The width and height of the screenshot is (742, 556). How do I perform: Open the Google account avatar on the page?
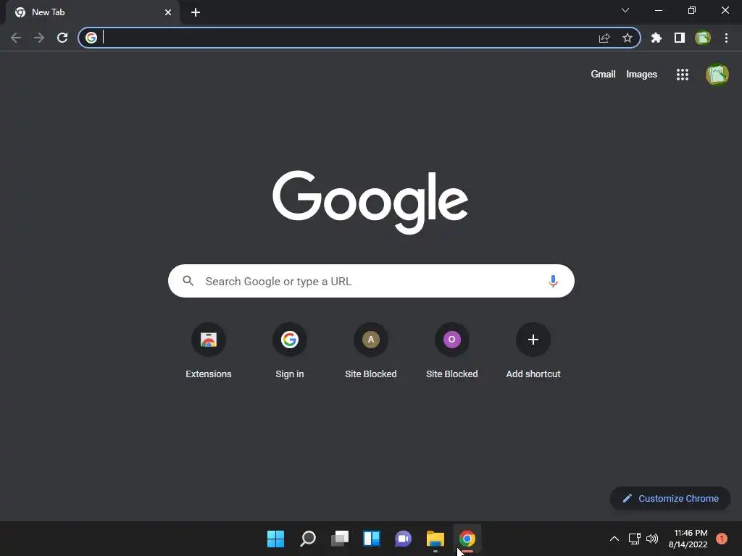click(717, 75)
